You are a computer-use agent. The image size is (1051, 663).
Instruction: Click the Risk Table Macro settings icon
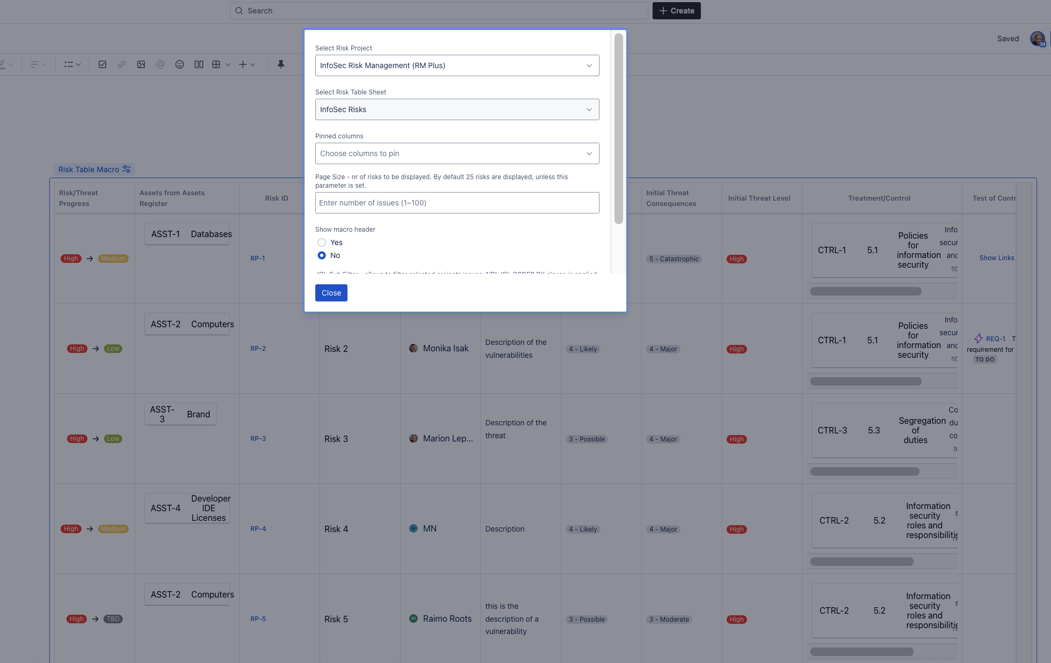[127, 169]
